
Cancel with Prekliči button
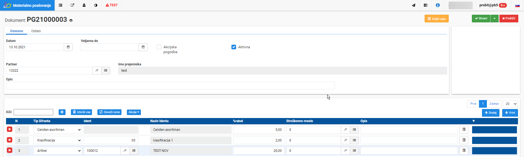509,19
